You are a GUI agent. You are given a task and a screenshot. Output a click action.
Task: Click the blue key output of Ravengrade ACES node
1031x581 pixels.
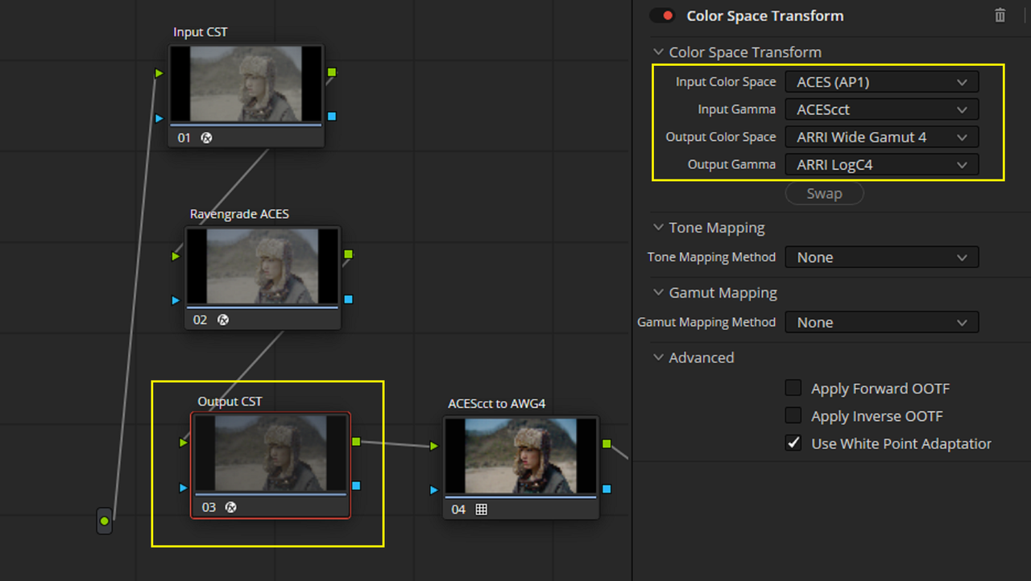[x=348, y=299]
